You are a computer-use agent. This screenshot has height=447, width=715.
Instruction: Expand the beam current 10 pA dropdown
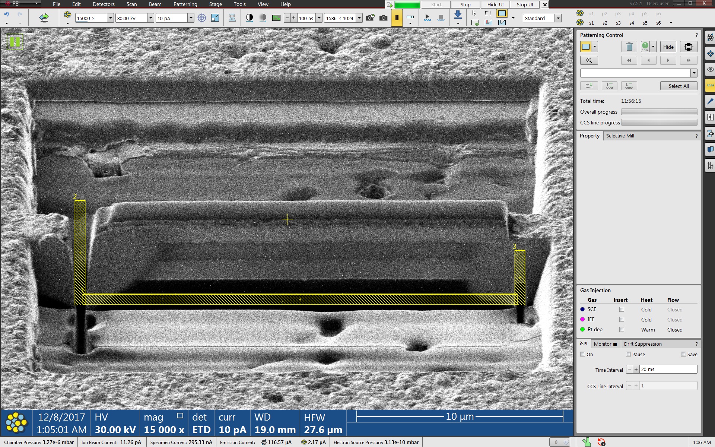191,18
